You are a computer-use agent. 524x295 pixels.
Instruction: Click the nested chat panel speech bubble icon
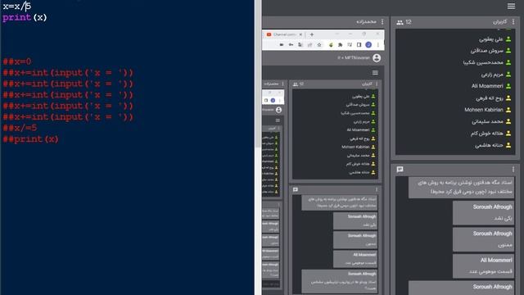click(295, 189)
